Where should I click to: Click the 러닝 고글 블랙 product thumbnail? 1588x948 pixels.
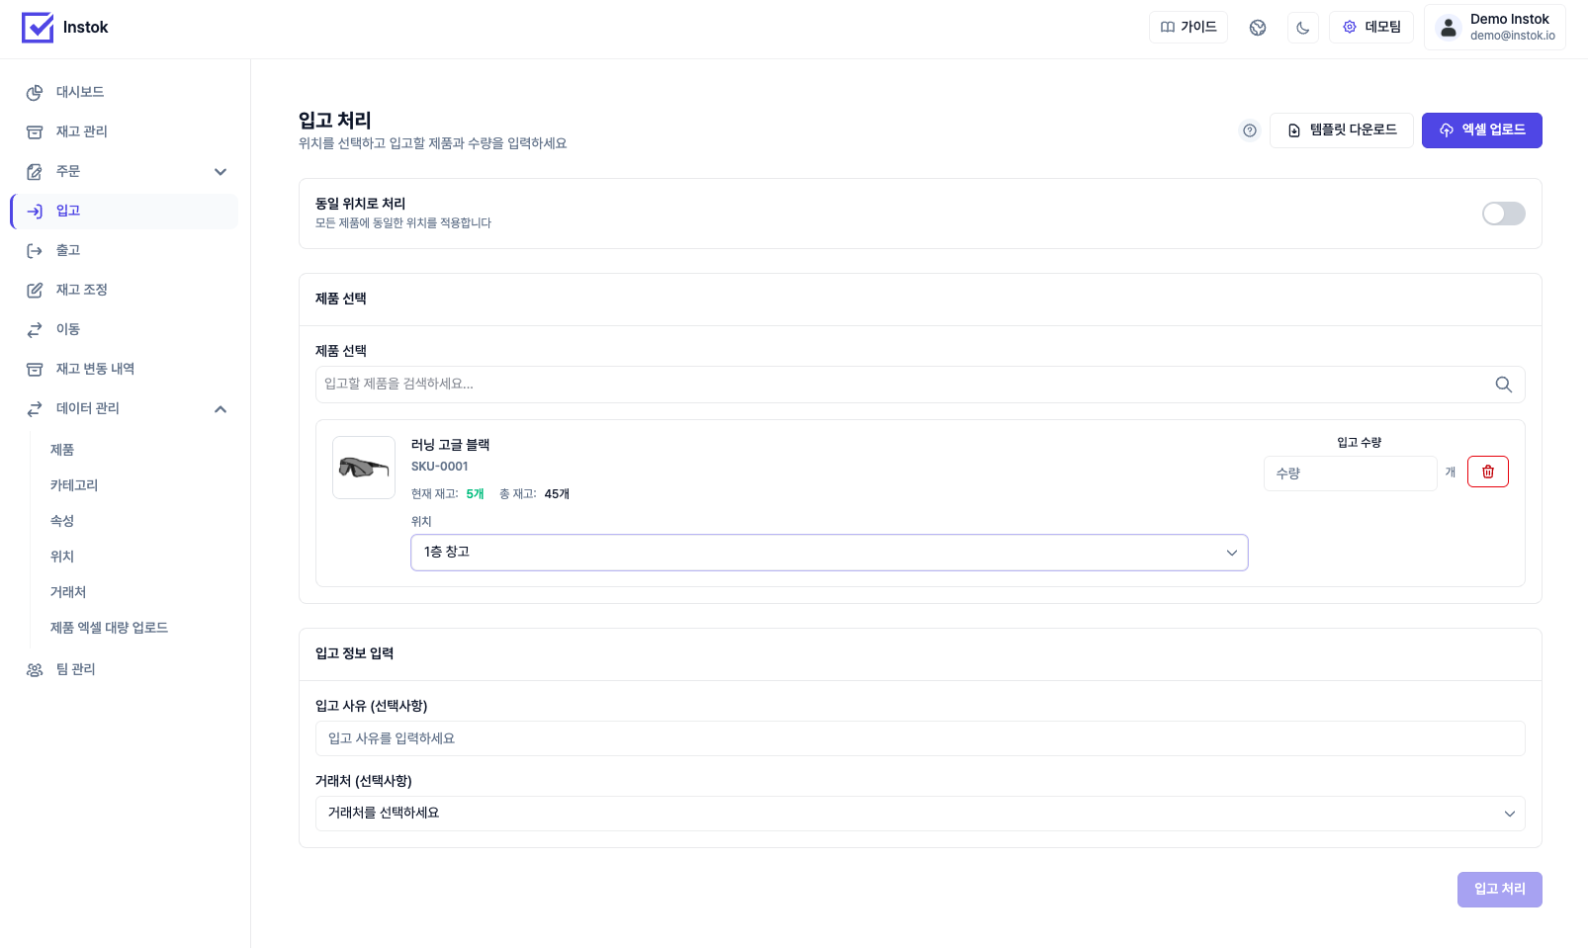click(364, 468)
